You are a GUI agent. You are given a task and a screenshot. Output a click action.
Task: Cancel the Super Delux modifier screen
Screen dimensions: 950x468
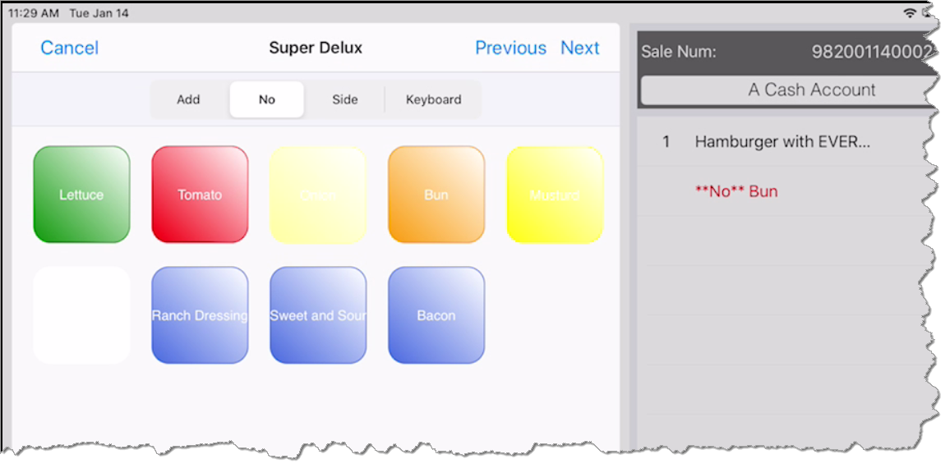tap(69, 48)
